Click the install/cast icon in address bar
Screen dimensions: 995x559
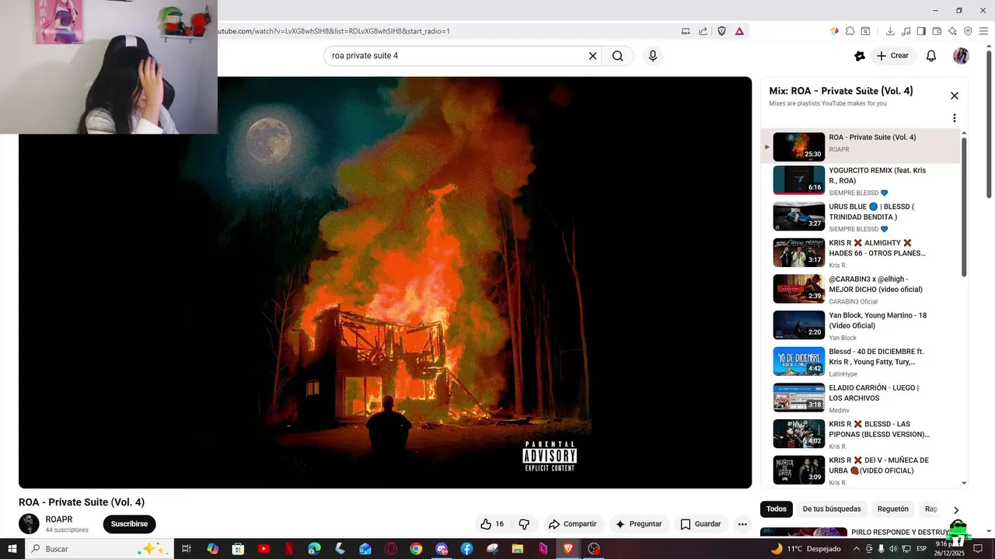[686, 31]
